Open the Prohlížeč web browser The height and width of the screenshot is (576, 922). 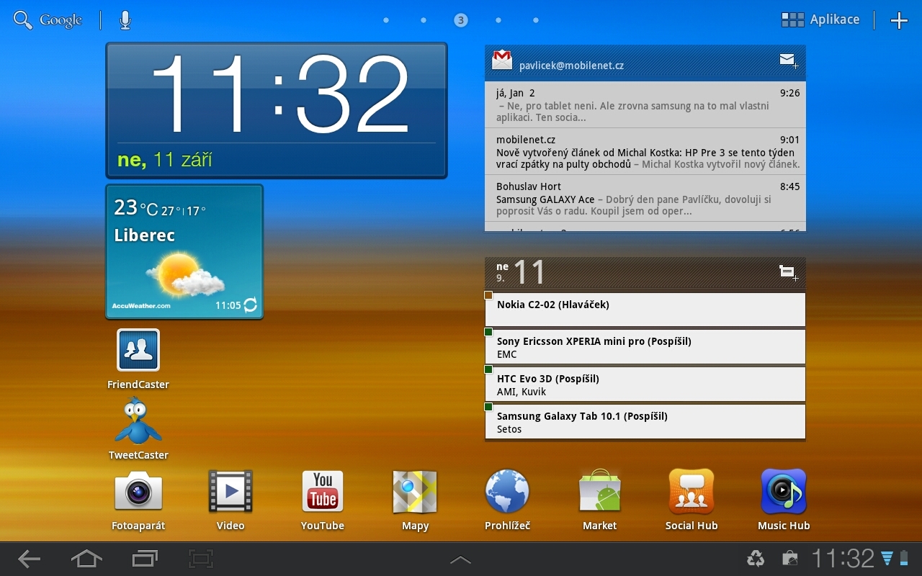click(x=506, y=493)
